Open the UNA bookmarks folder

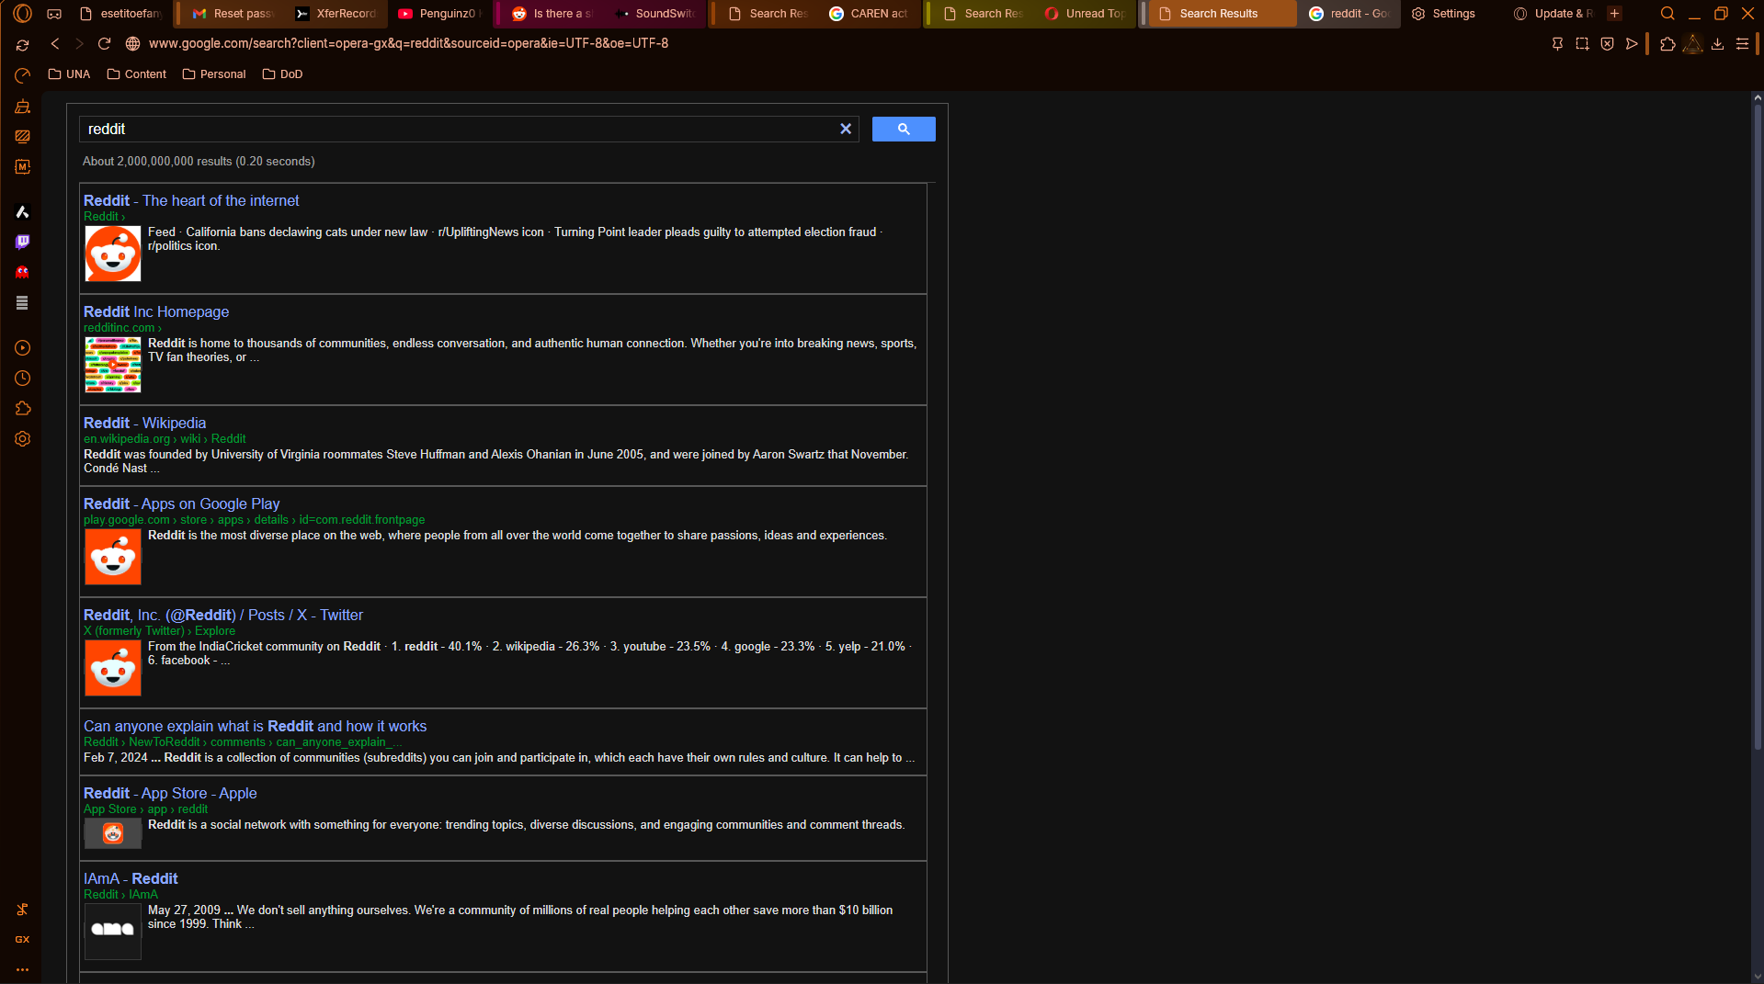tap(69, 74)
